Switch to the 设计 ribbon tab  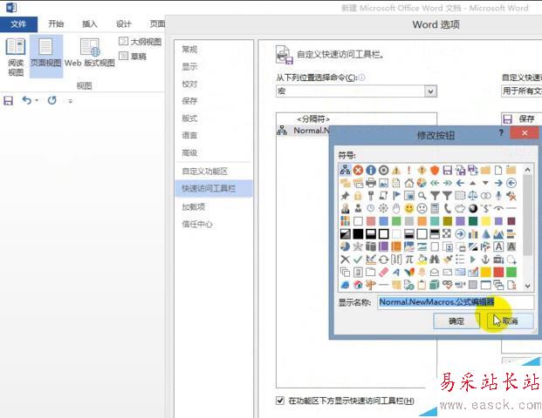click(x=123, y=24)
